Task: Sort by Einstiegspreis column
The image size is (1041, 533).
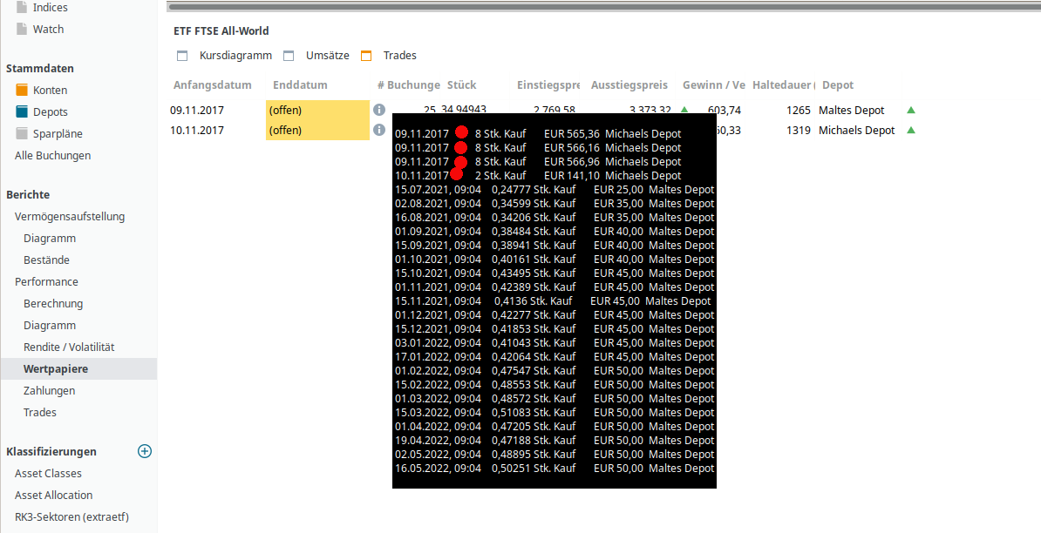Action: pos(548,84)
